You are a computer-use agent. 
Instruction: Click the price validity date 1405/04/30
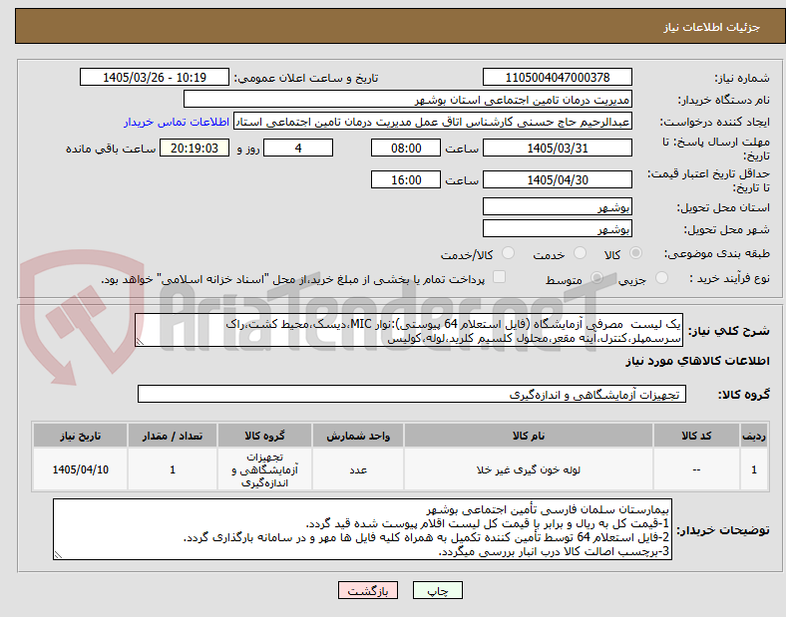tap(558, 179)
